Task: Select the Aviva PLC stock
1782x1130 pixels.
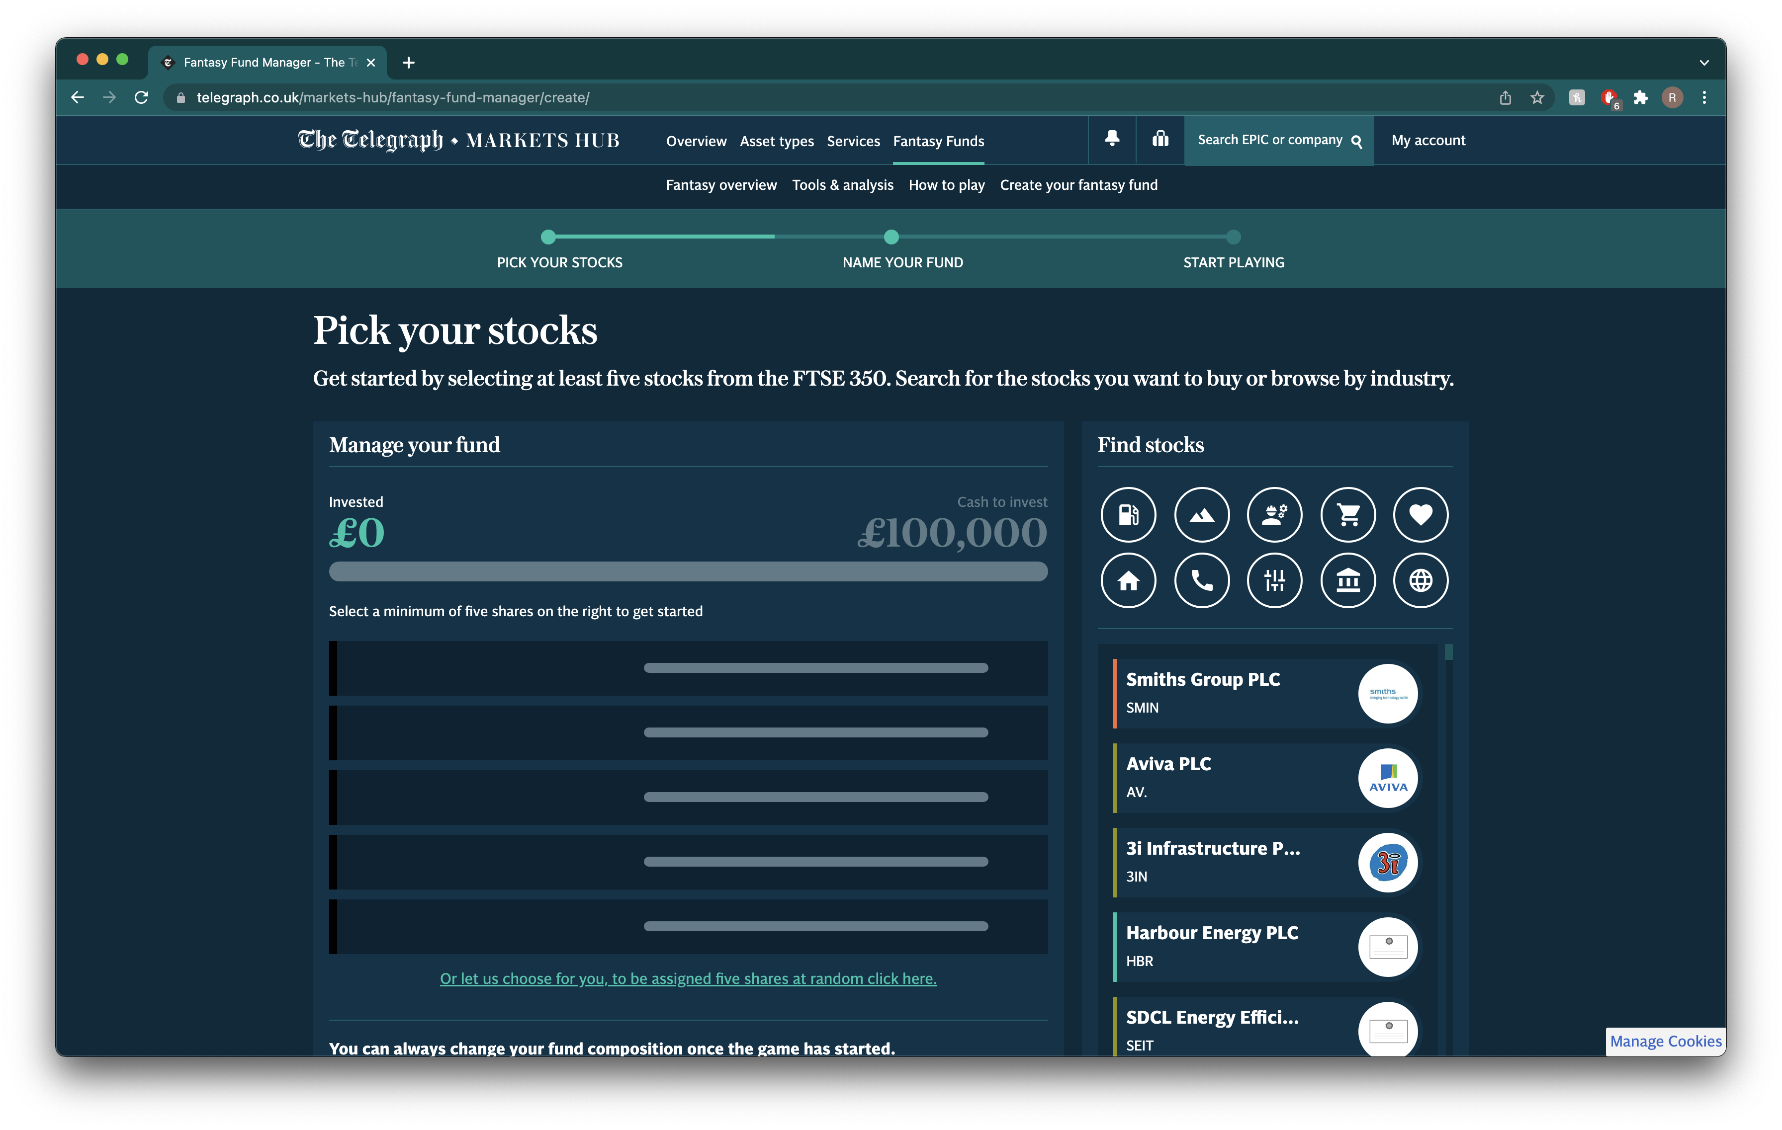Action: pyautogui.click(x=1265, y=778)
